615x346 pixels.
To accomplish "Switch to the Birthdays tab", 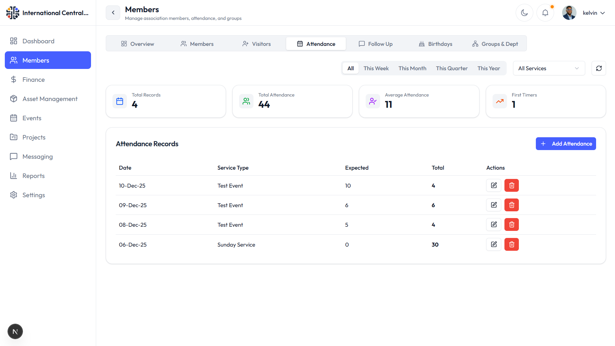I will click(435, 44).
